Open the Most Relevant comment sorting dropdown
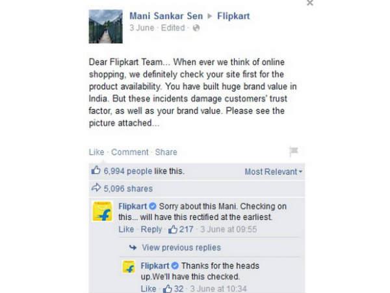The width and height of the screenshot is (390, 293). (x=274, y=172)
